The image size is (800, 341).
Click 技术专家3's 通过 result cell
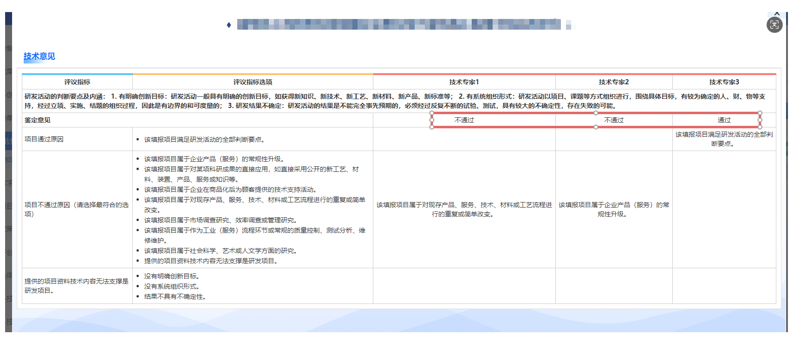click(724, 120)
